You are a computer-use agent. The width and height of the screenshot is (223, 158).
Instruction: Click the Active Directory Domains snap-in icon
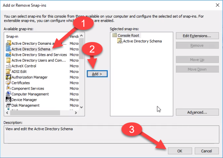(8, 43)
